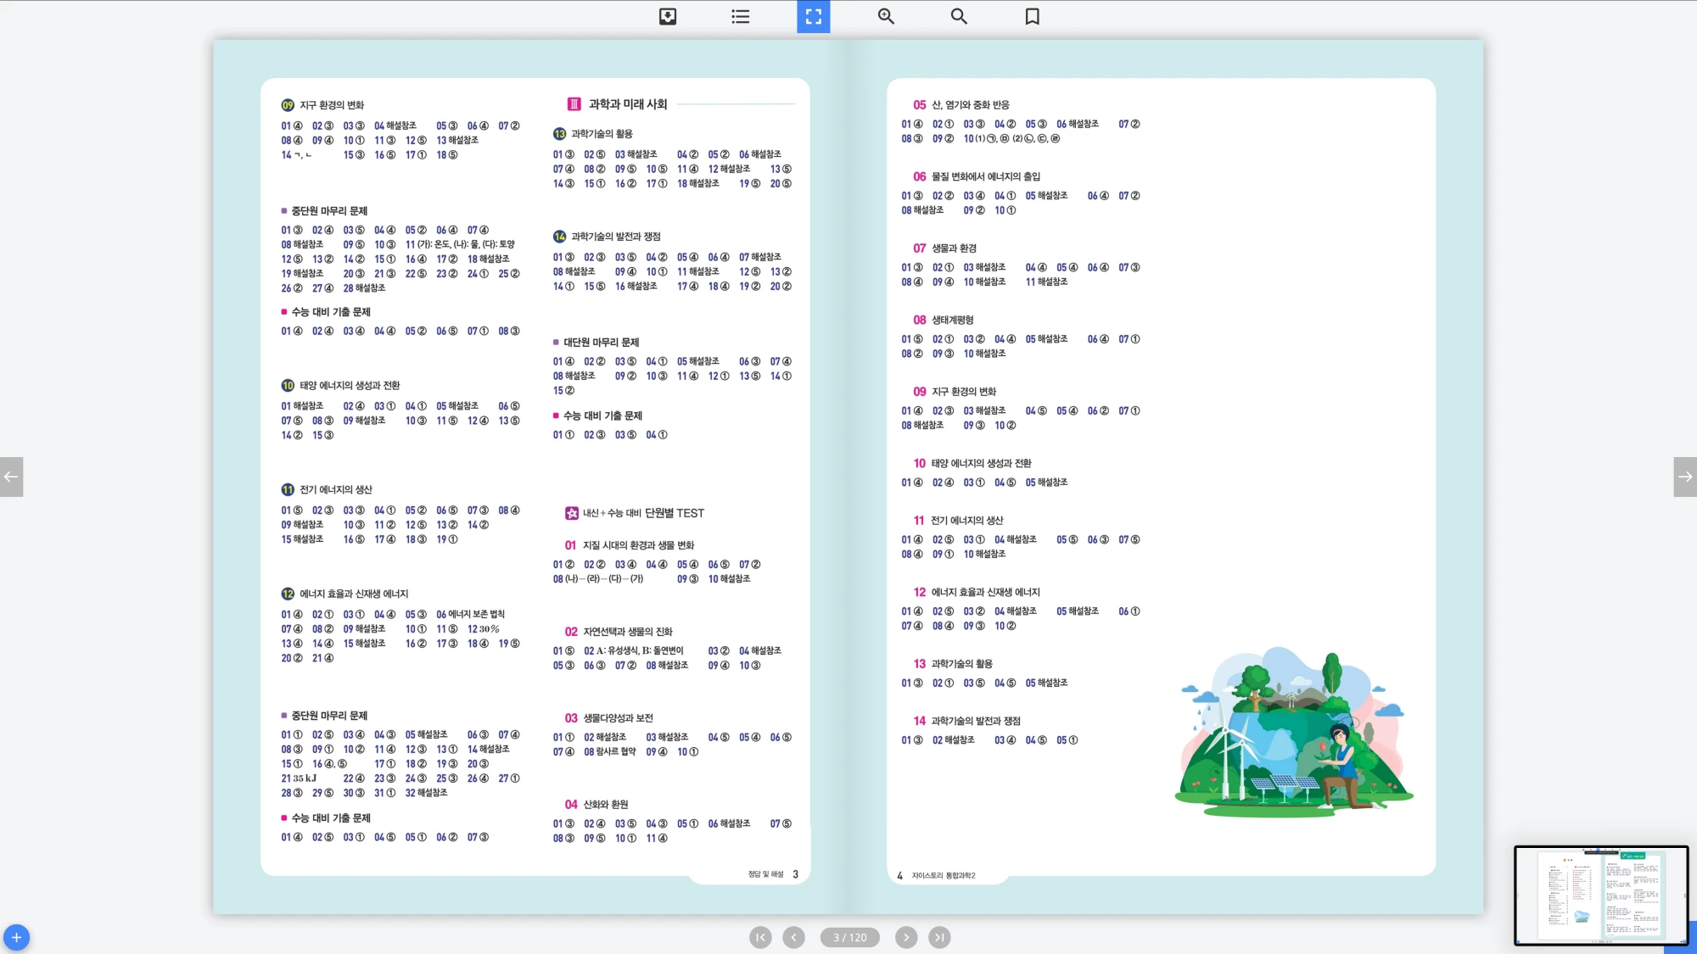
Task: Go back one page in the bottom navigation
Action: point(793,937)
